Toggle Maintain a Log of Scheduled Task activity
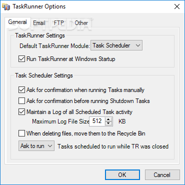This screenshot has width=185, height=185. coord(21,112)
